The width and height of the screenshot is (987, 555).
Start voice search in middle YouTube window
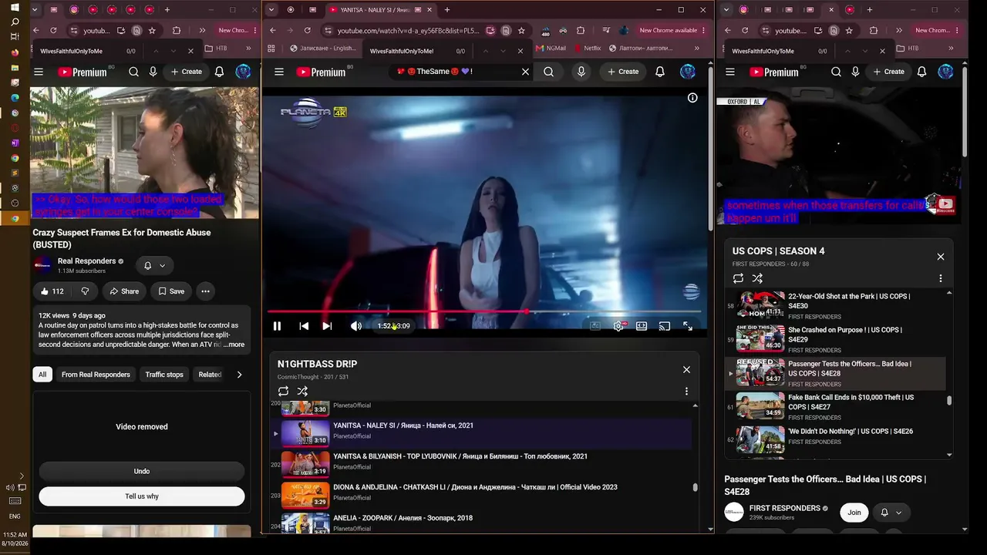pos(581,72)
